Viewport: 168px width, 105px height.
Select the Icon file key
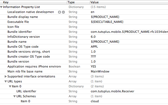(x=13, y=27)
